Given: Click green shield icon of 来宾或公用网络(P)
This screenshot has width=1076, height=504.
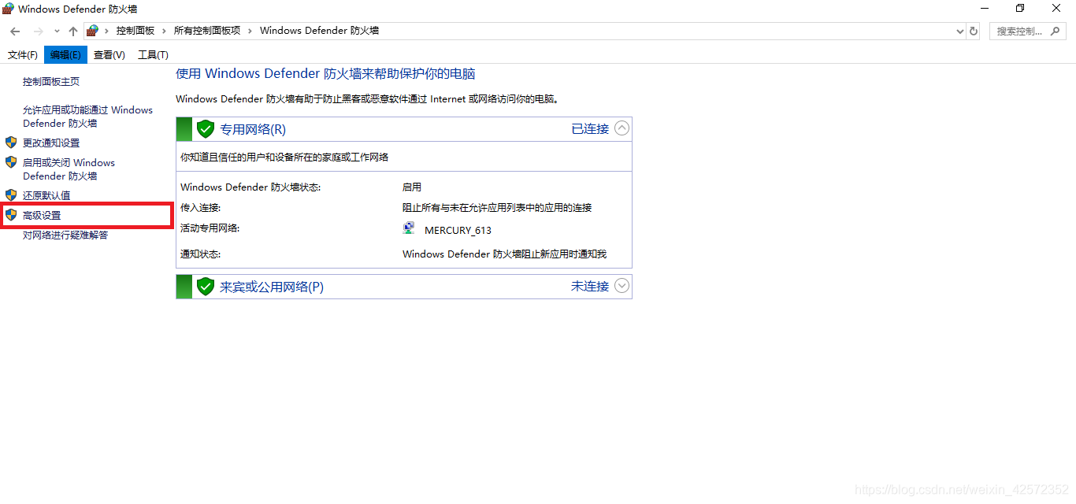Looking at the screenshot, I should coord(206,287).
